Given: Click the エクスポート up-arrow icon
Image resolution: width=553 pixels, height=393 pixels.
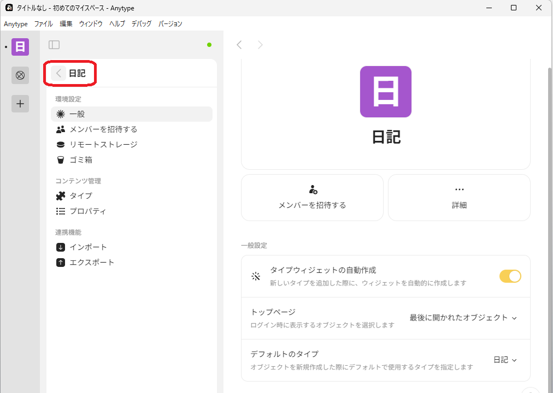Looking at the screenshot, I should coord(61,263).
